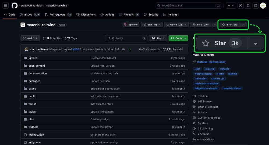269x145 pixels.
Task: Click the Sponsor heart button
Action: 131,25
